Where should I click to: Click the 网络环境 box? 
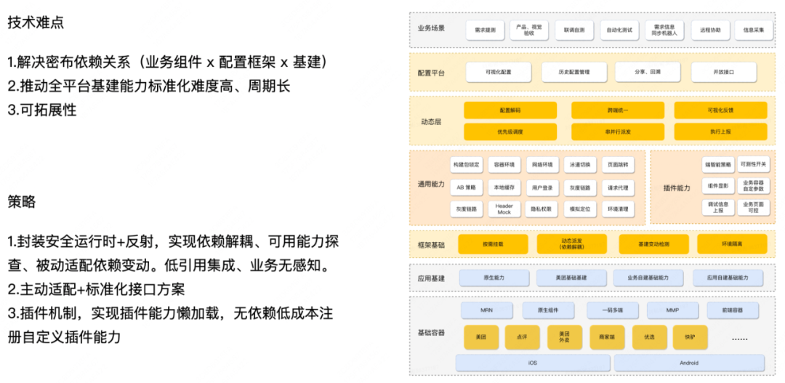[542, 165]
